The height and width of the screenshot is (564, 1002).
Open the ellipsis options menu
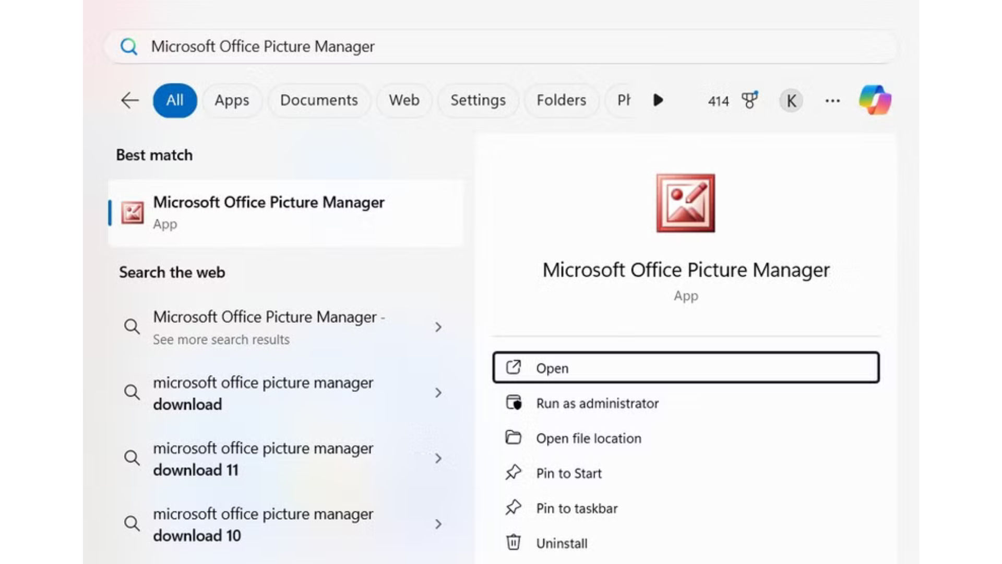[832, 100]
